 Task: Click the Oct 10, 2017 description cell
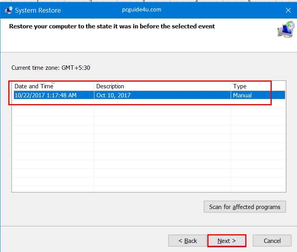click(x=113, y=95)
